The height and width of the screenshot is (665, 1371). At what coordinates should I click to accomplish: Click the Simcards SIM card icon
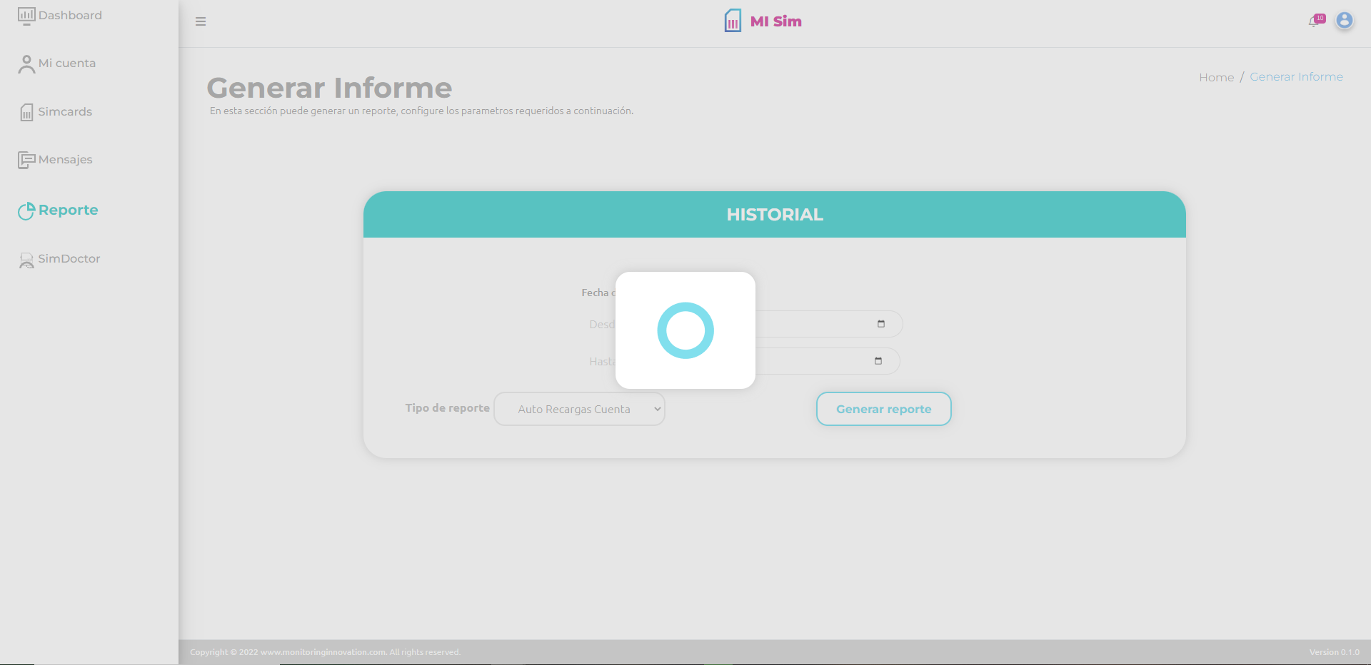pos(26,112)
